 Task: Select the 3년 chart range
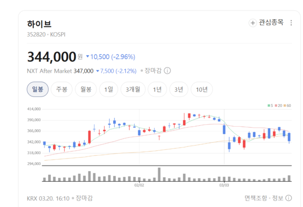click(x=179, y=89)
